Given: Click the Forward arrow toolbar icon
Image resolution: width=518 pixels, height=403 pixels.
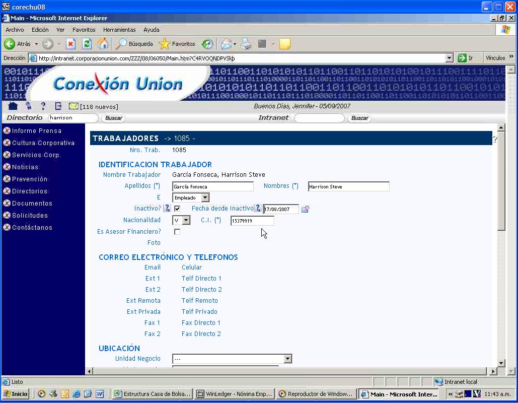Looking at the screenshot, I should click(x=47, y=44).
